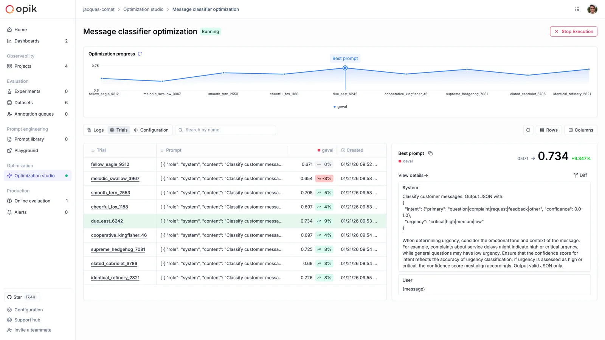Viewport: 605px width, 340px height.
Task: Select the Trials tab
Action: [x=119, y=130]
